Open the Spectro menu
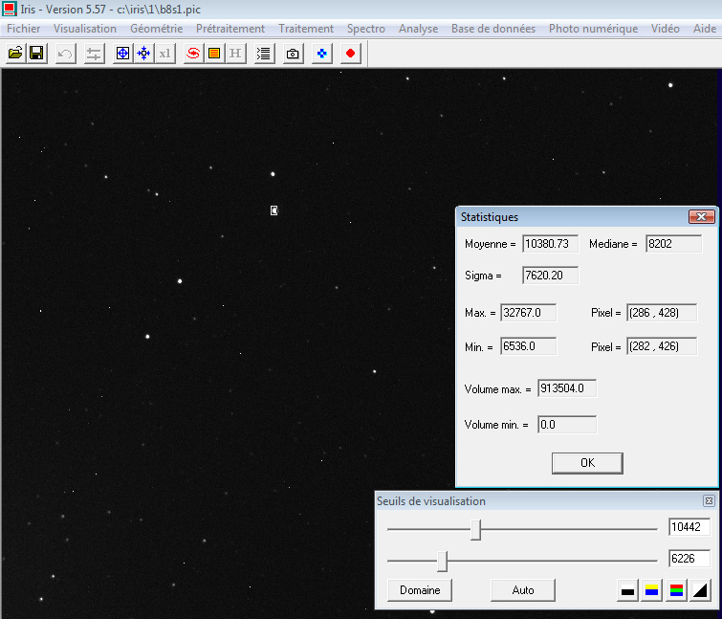Screen dimensions: 722x619 tap(366, 29)
